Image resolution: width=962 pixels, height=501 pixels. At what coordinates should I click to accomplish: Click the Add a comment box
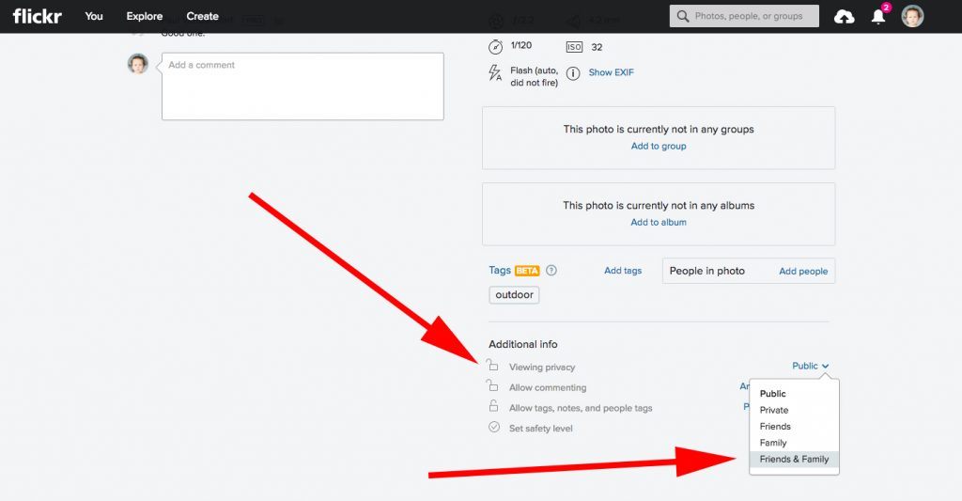coord(303,86)
